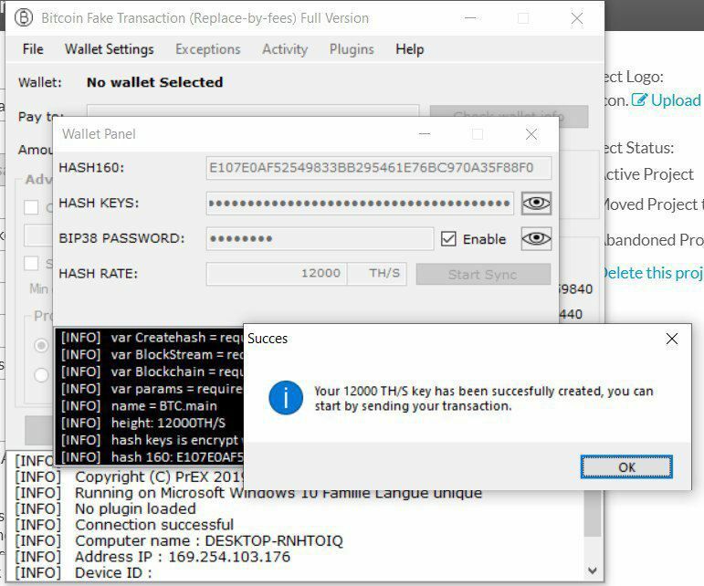Click 'No wallet Selected' text
The width and height of the screenshot is (704, 586).
click(x=155, y=82)
